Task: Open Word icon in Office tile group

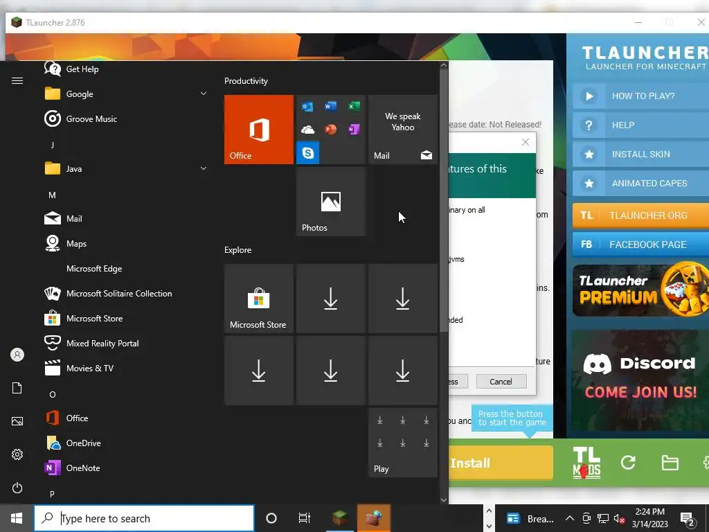Action: point(330,106)
